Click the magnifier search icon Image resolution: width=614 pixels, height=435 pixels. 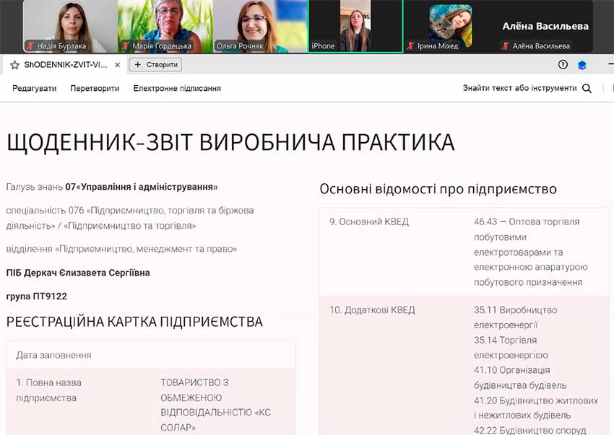pos(587,89)
